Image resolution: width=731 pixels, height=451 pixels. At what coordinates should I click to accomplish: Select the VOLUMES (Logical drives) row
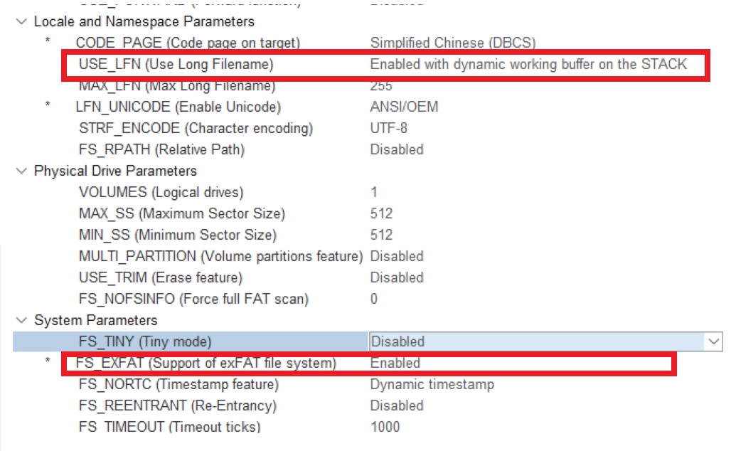(161, 193)
